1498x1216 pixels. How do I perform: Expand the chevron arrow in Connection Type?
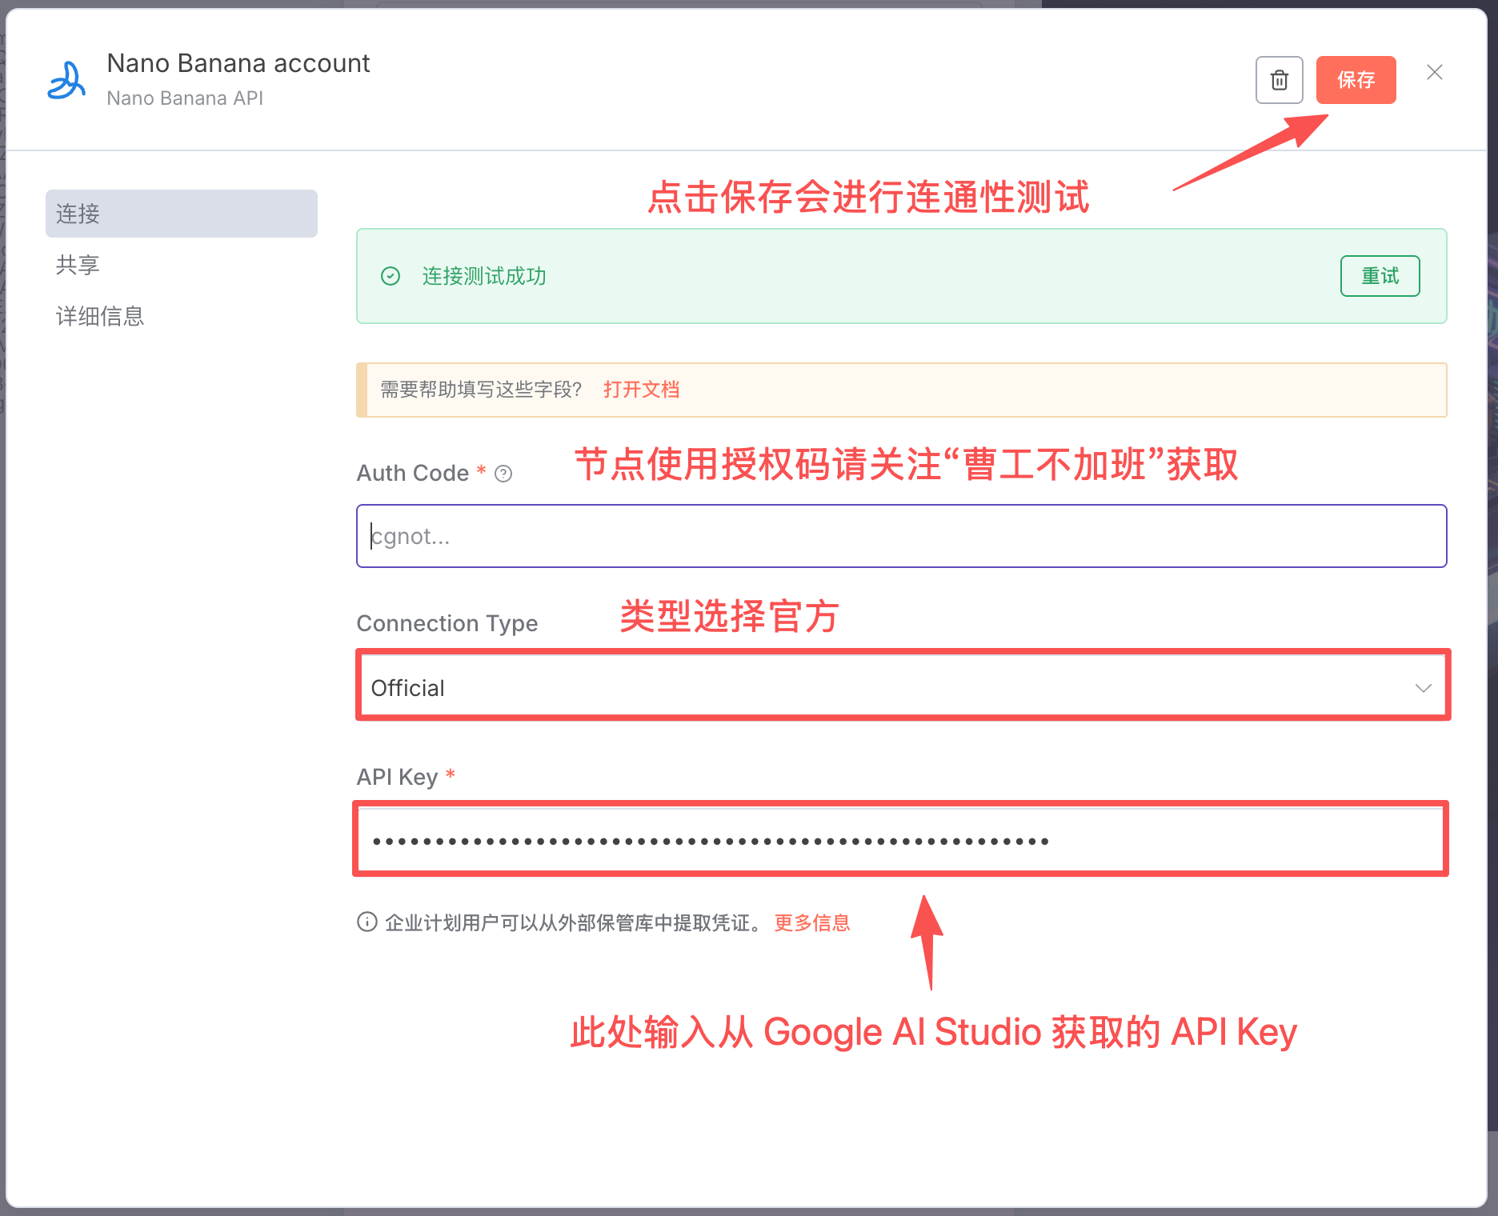click(1423, 688)
